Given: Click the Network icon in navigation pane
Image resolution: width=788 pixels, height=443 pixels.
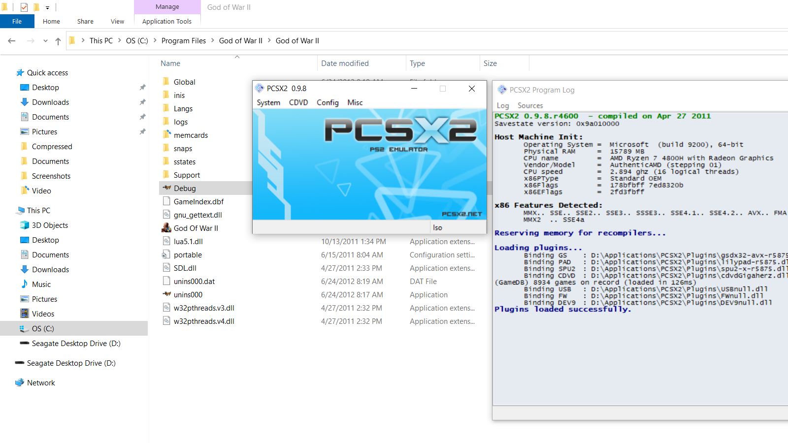Looking at the screenshot, I should tap(20, 382).
